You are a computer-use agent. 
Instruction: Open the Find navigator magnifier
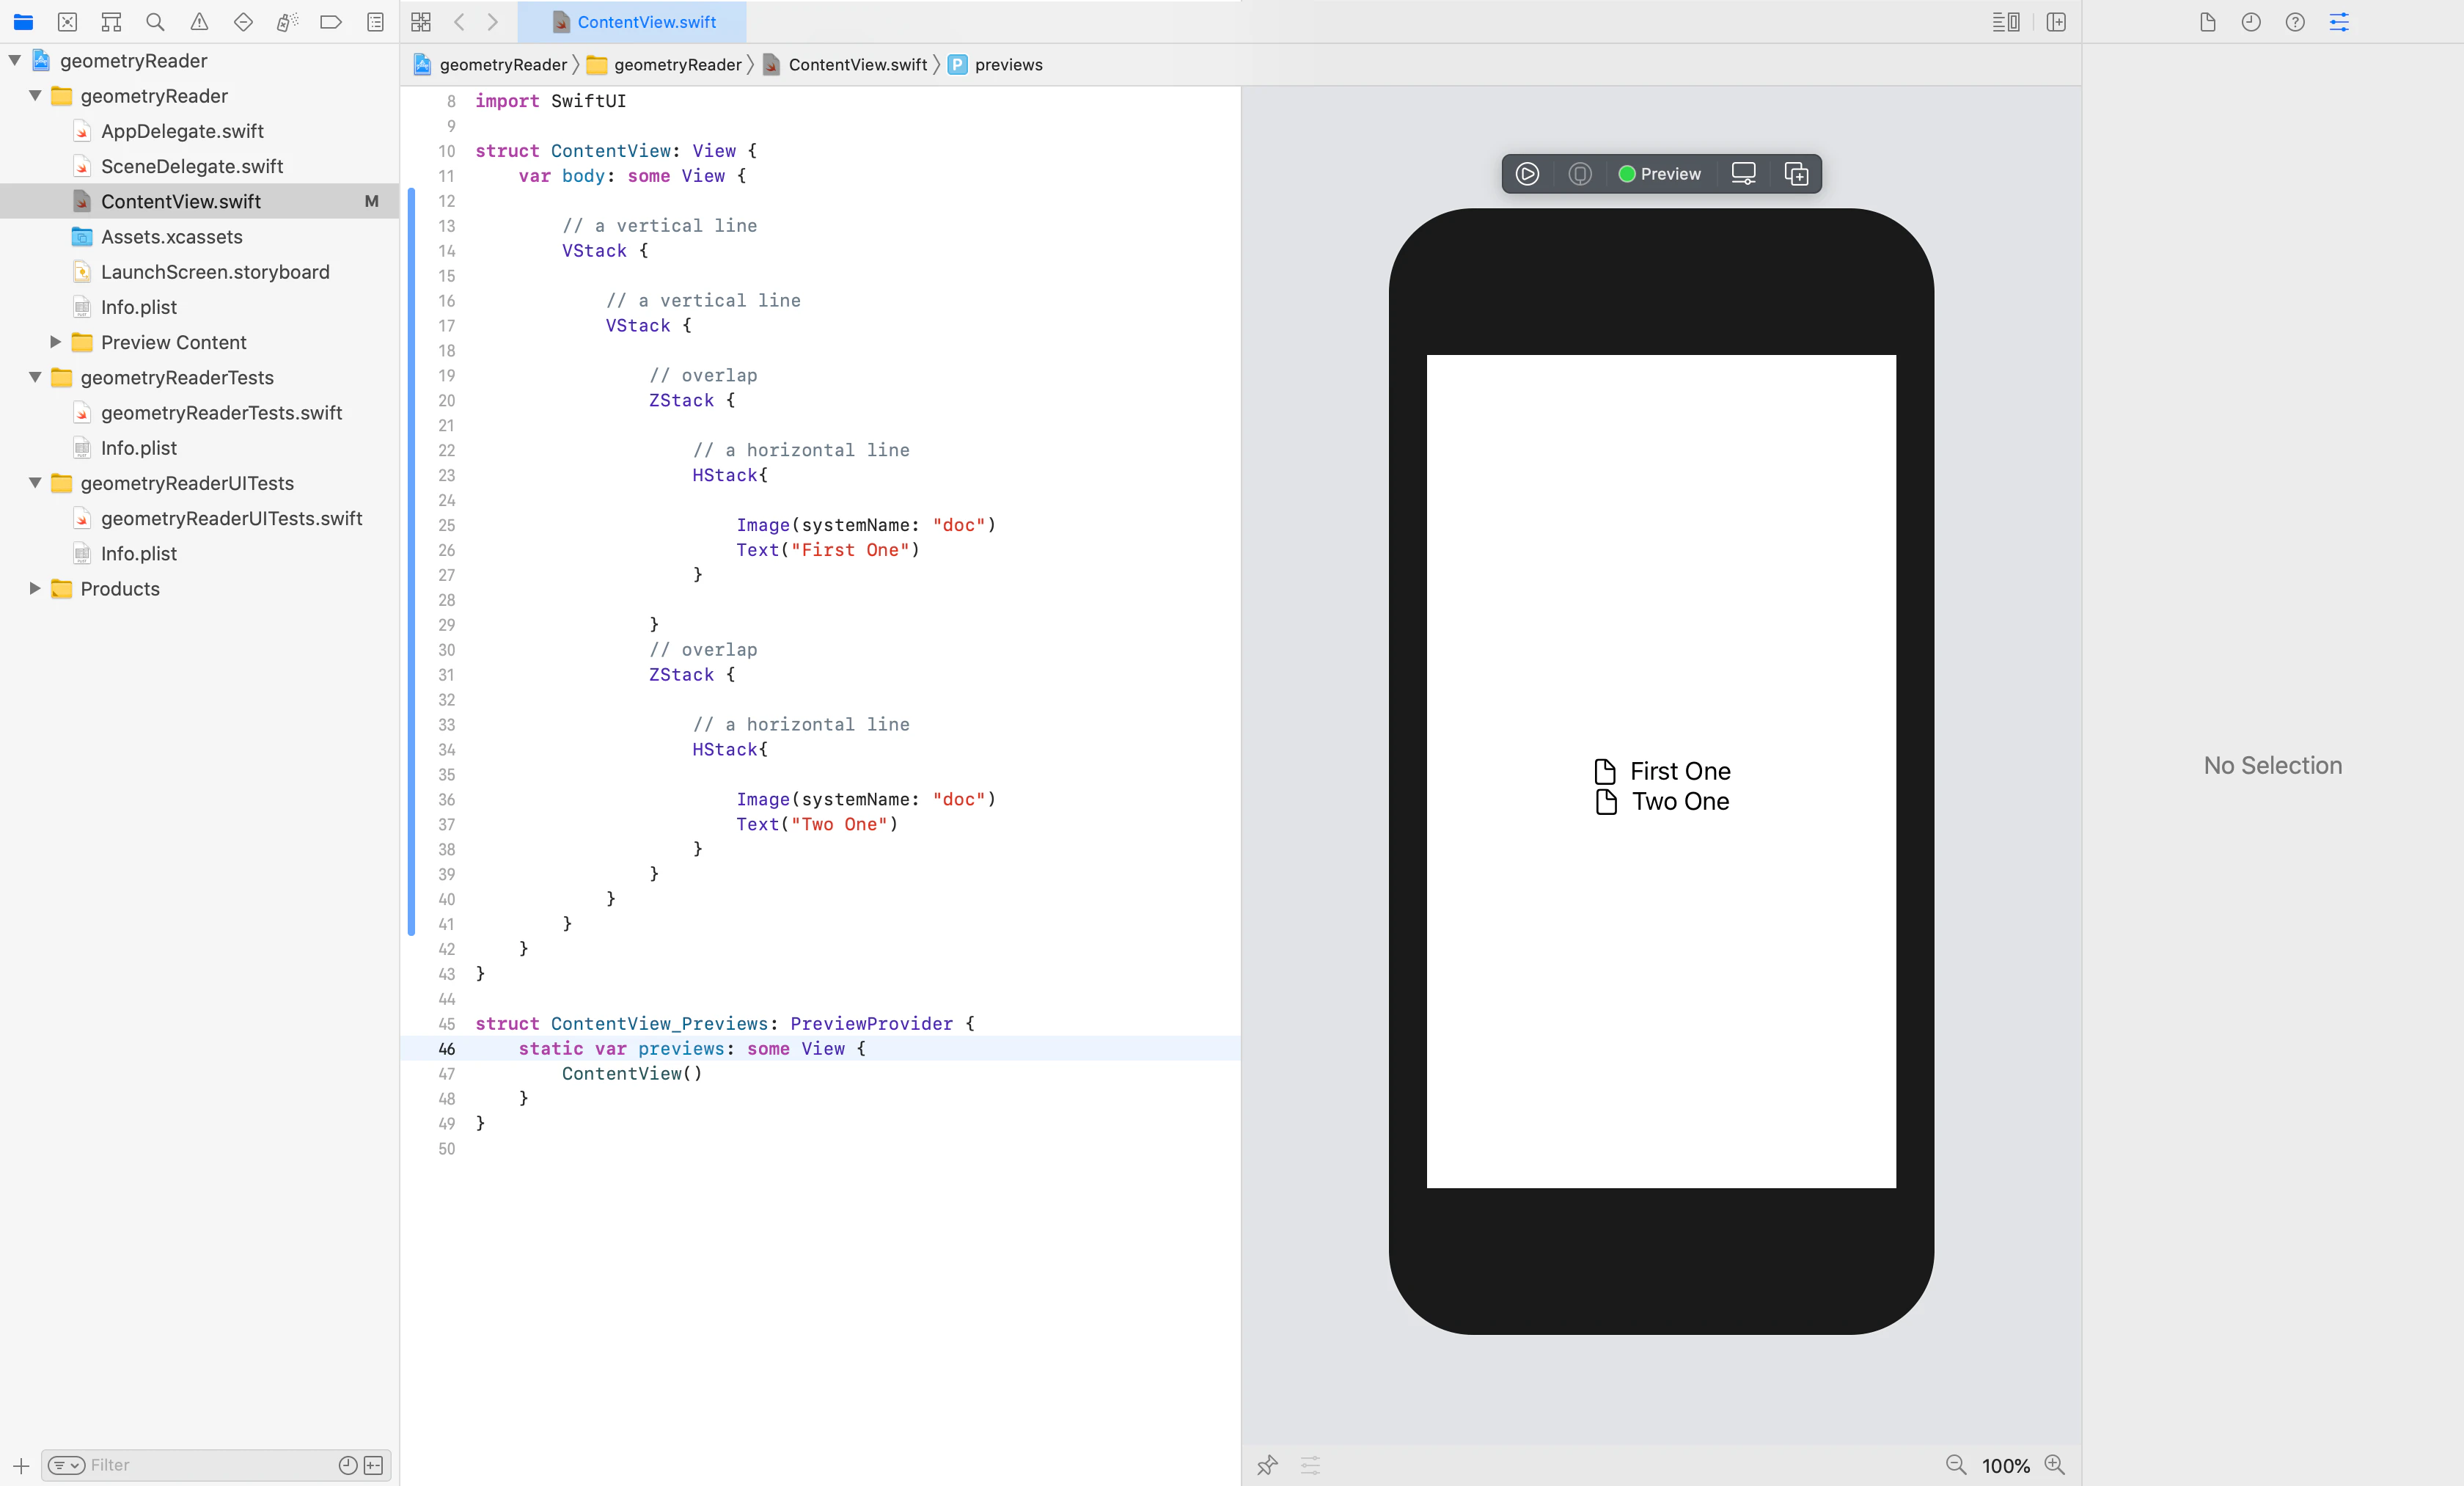[x=155, y=22]
